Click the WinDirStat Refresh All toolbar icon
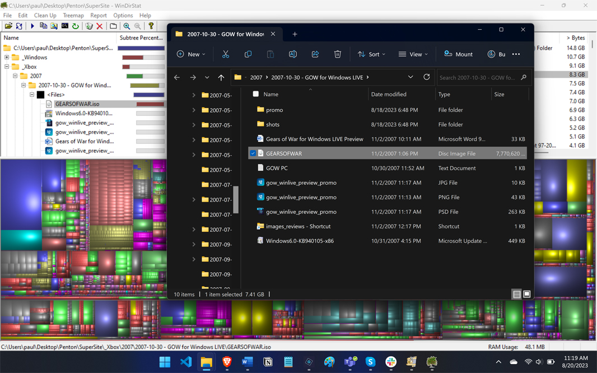Image resolution: width=597 pixels, height=373 pixels. pyautogui.click(x=19, y=26)
